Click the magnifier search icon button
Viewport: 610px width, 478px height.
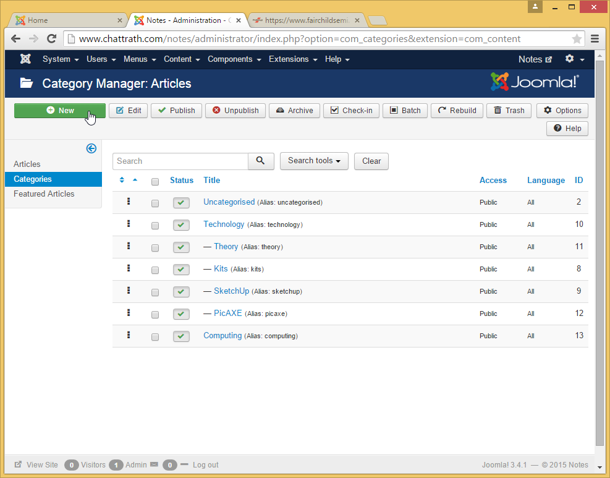(x=261, y=161)
